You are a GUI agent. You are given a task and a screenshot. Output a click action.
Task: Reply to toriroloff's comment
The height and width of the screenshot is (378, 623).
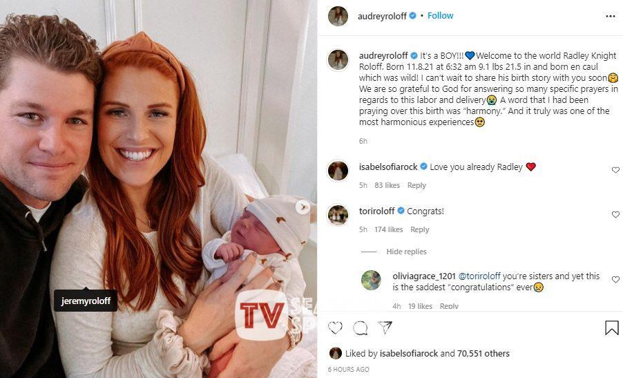click(x=419, y=229)
